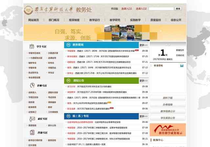Click the 学生专区 section heading
The width and height of the screenshot is (210, 147).
tap(41, 47)
